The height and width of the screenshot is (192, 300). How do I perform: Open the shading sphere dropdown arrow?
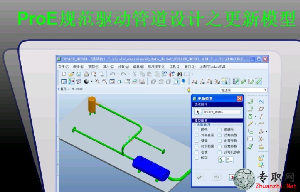[91, 81]
